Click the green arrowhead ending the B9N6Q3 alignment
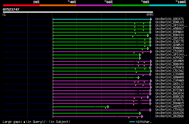189x124 pixels. pyautogui.click(x=148, y=49)
